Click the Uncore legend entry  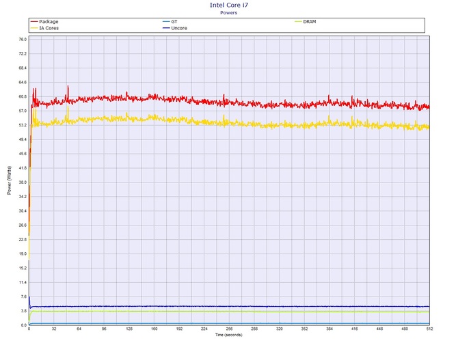(x=175, y=28)
